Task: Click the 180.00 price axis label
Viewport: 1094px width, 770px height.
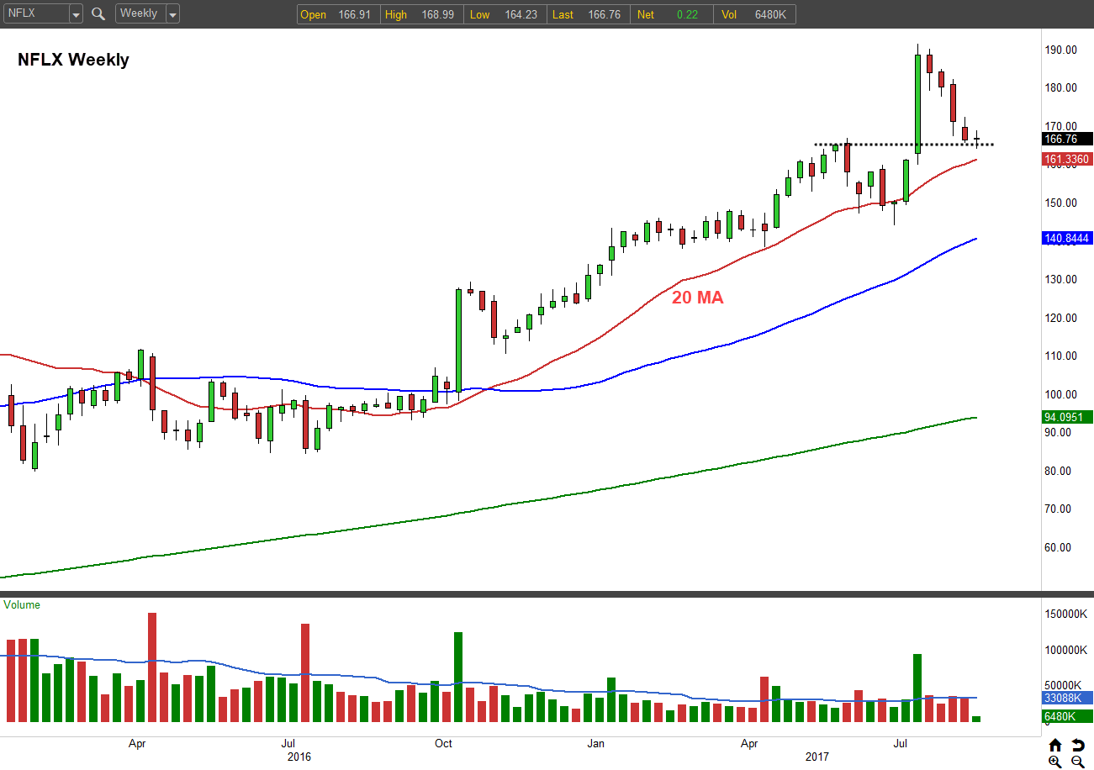Action: tap(1061, 87)
